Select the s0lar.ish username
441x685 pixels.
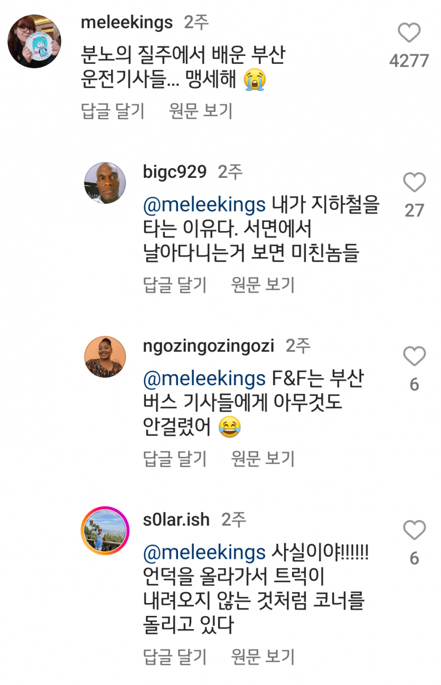coord(176,520)
